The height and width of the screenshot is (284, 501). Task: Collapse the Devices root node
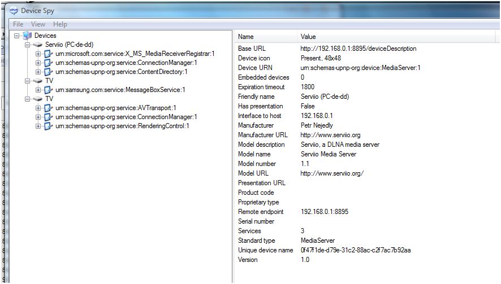(16, 36)
